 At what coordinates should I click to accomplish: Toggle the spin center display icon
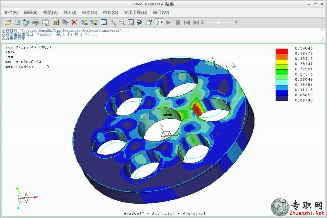159,22
